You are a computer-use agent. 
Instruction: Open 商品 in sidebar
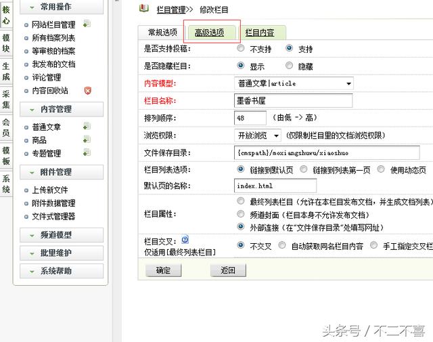(39, 140)
